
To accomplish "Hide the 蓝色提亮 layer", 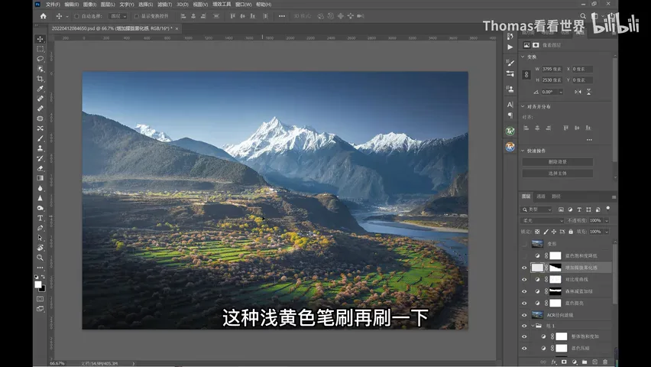I will coord(524,304).
